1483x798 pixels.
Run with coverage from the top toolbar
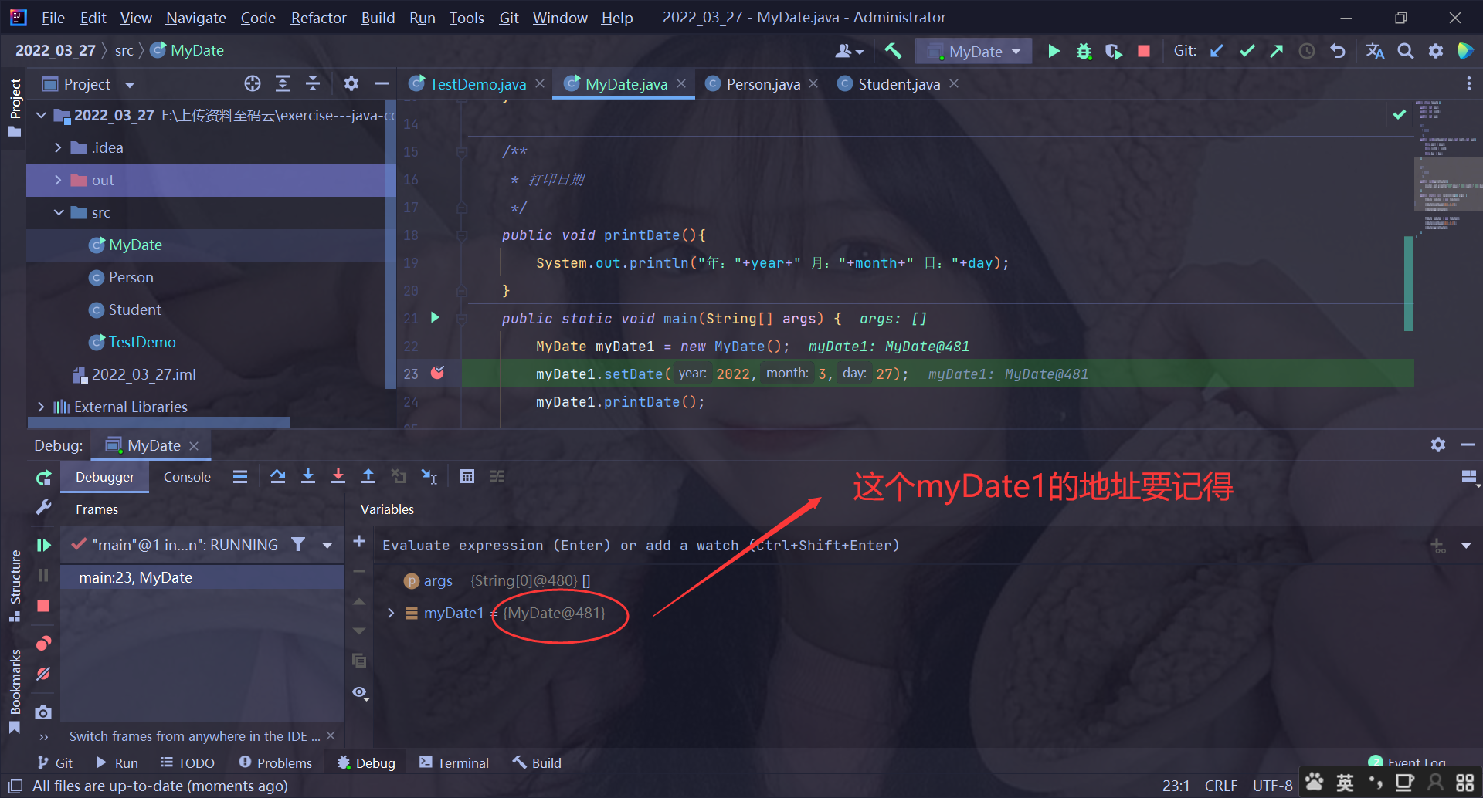(x=1113, y=51)
